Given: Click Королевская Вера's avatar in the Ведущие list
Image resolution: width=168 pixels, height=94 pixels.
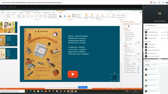Looking at the screenshot, I should pyautogui.click(x=146, y=32).
